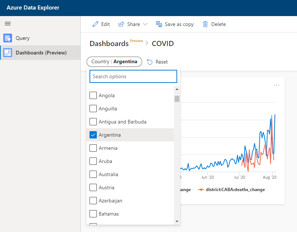This screenshot has height=232, width=297.
Task: Click the country list scrollbar thumb
Action: coord(177,99)
